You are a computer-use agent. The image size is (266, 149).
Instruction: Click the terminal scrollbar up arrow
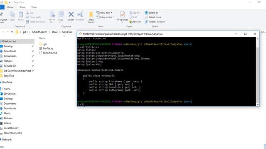click(x=258, y=39)
